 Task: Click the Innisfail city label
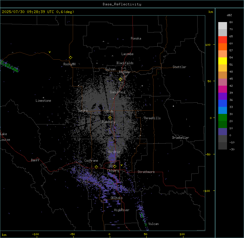point(118,92)
